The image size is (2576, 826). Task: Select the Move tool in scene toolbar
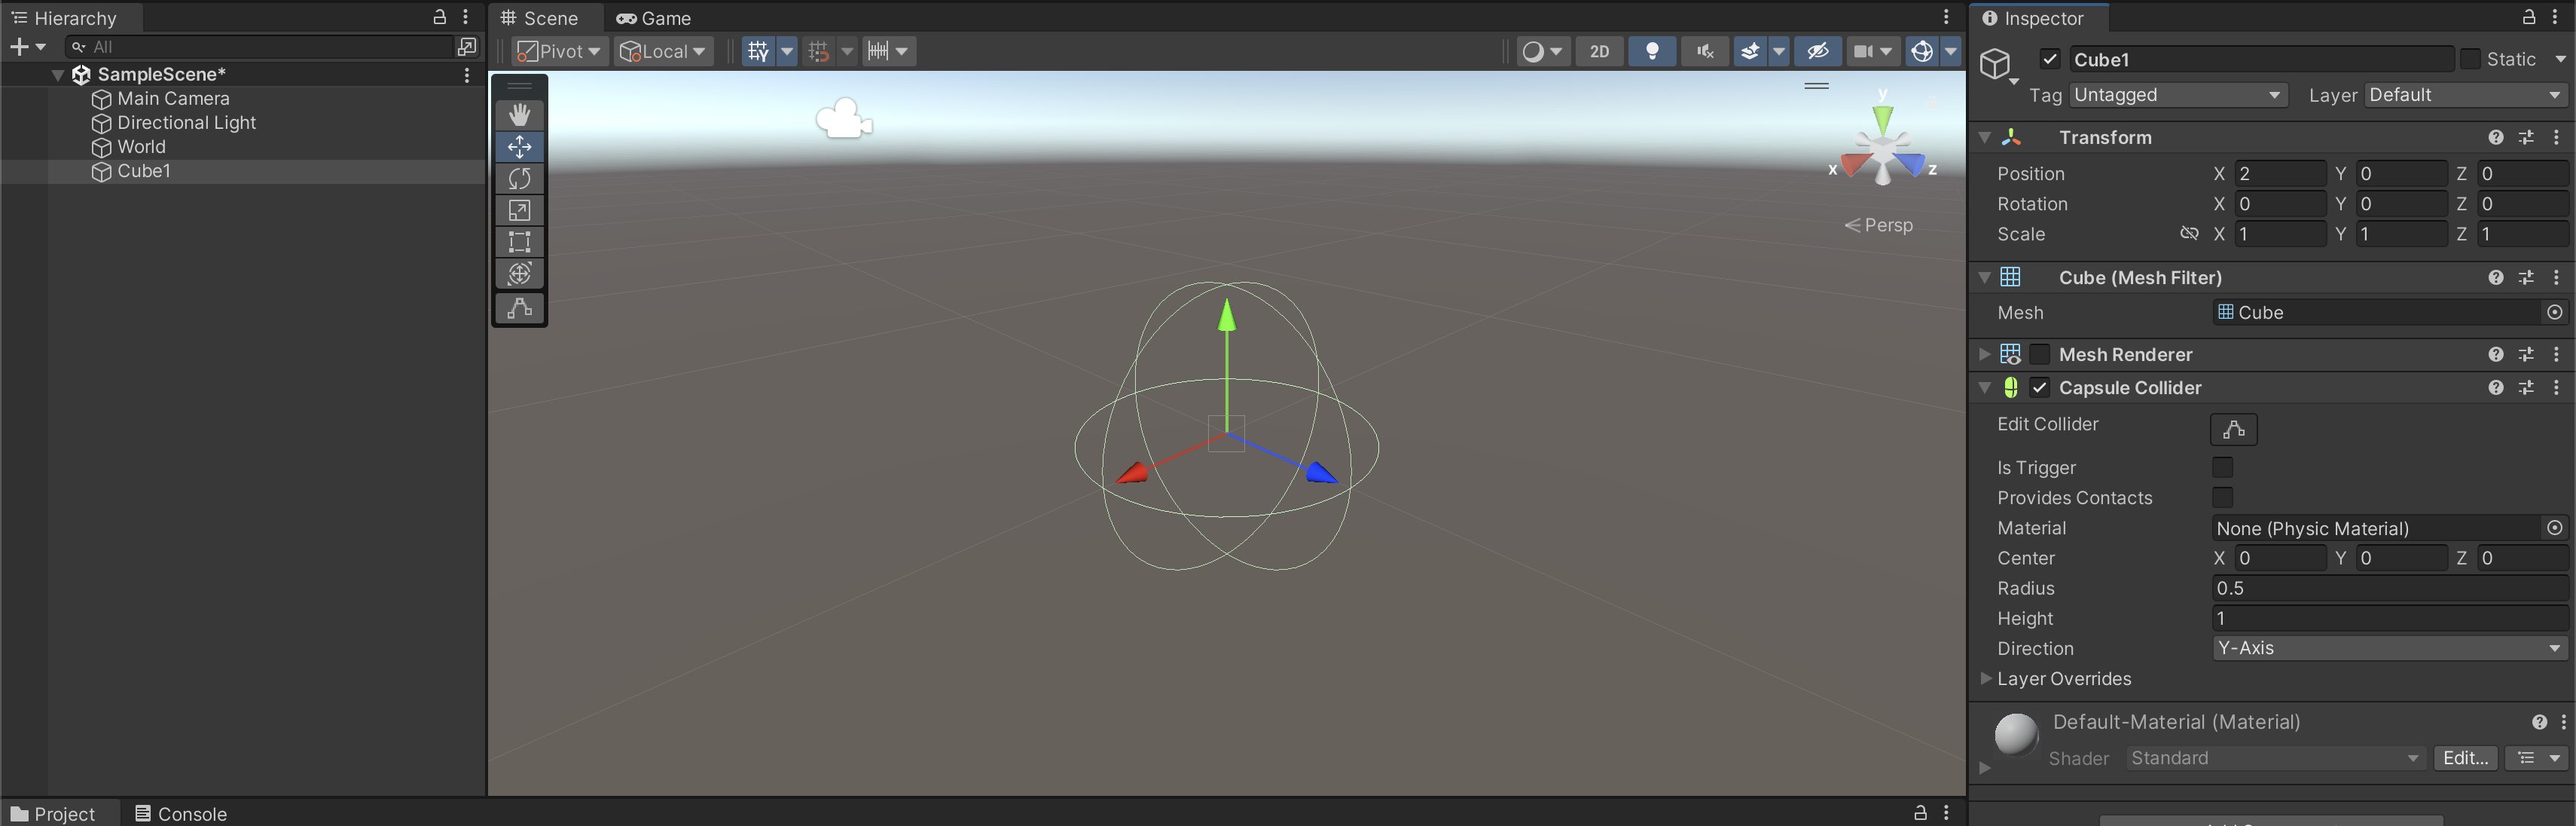point(519,147)
